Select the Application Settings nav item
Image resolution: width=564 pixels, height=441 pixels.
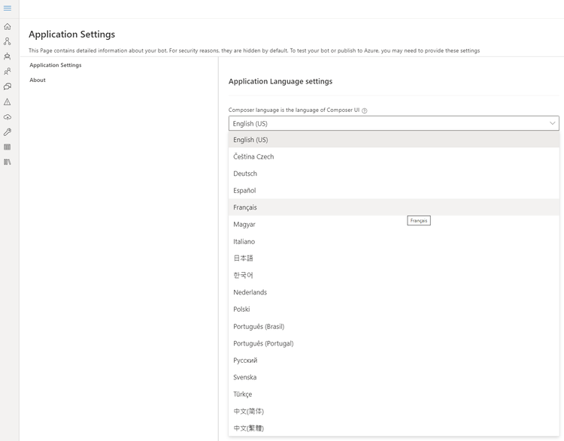coord(56,65)
